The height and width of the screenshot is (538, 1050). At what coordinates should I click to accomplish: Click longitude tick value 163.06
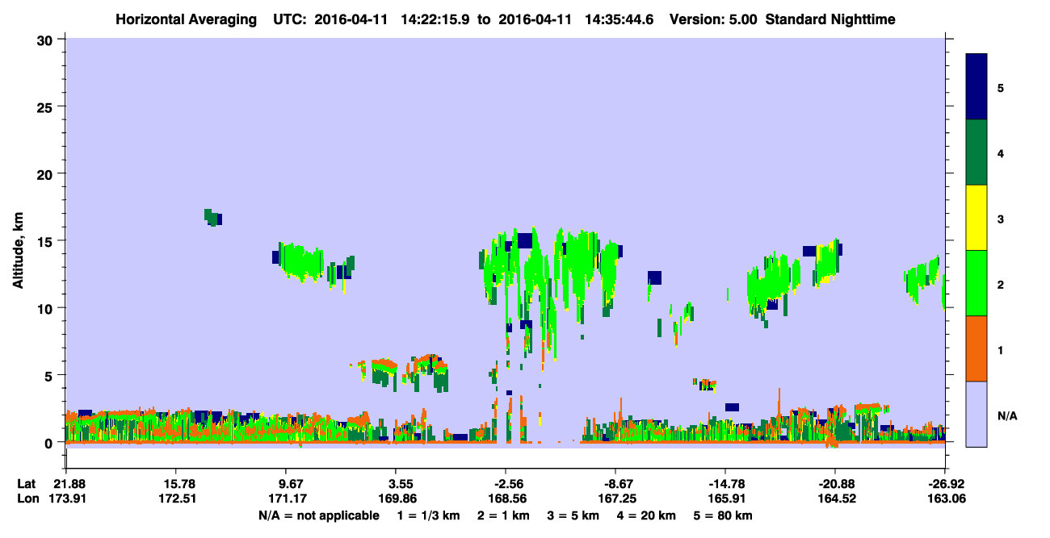945,498
